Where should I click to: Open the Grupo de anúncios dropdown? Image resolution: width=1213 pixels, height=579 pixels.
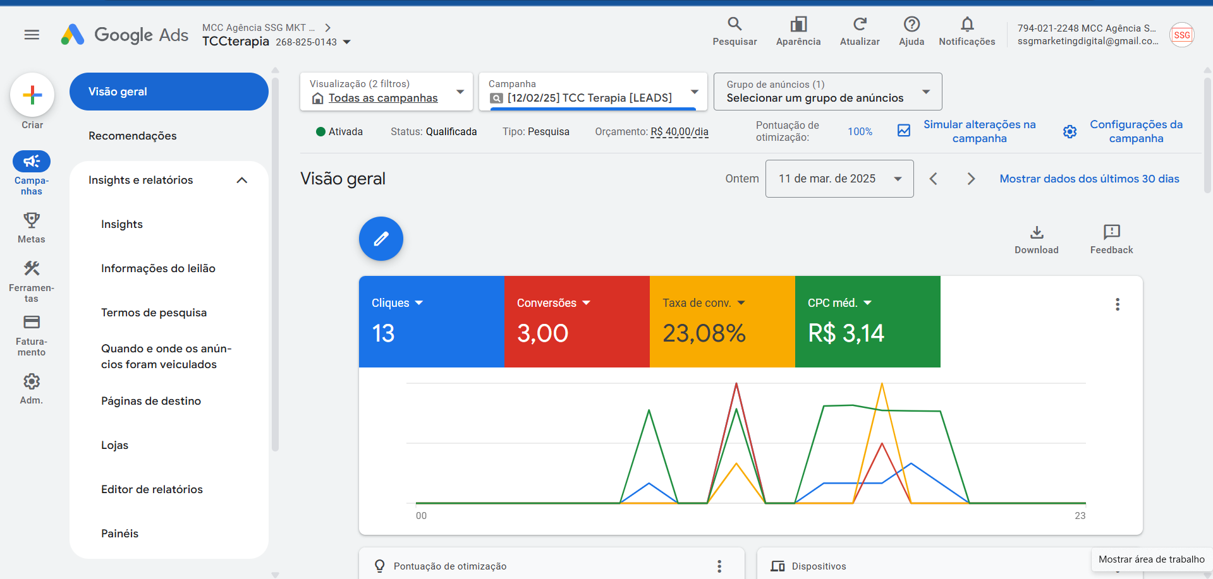pos(828,92)
